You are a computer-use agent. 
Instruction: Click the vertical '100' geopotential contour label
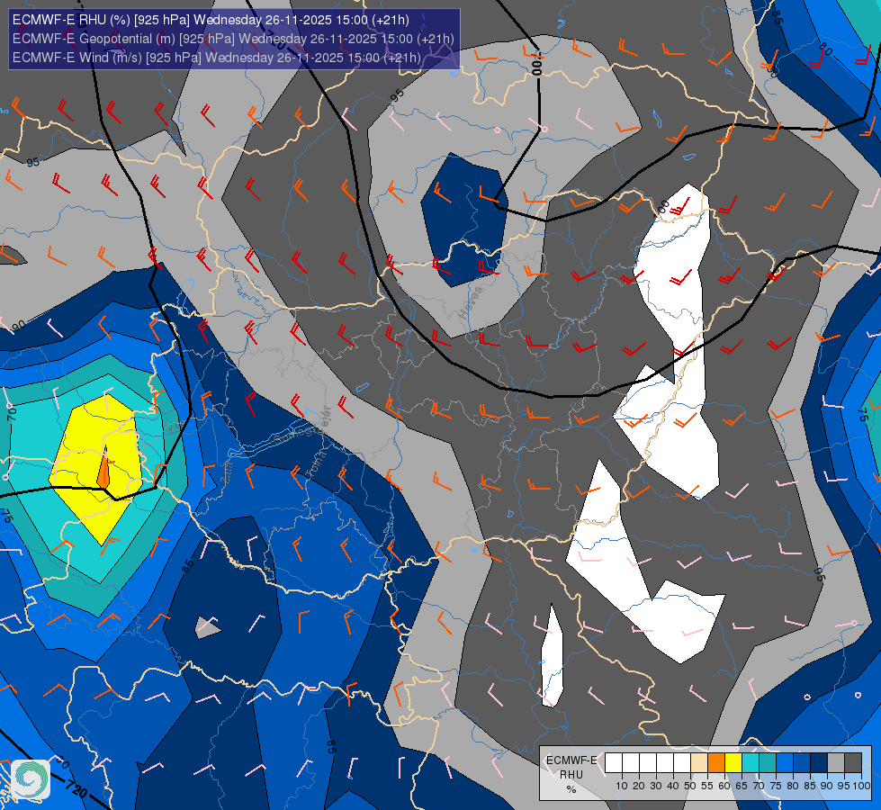[536, 64]
